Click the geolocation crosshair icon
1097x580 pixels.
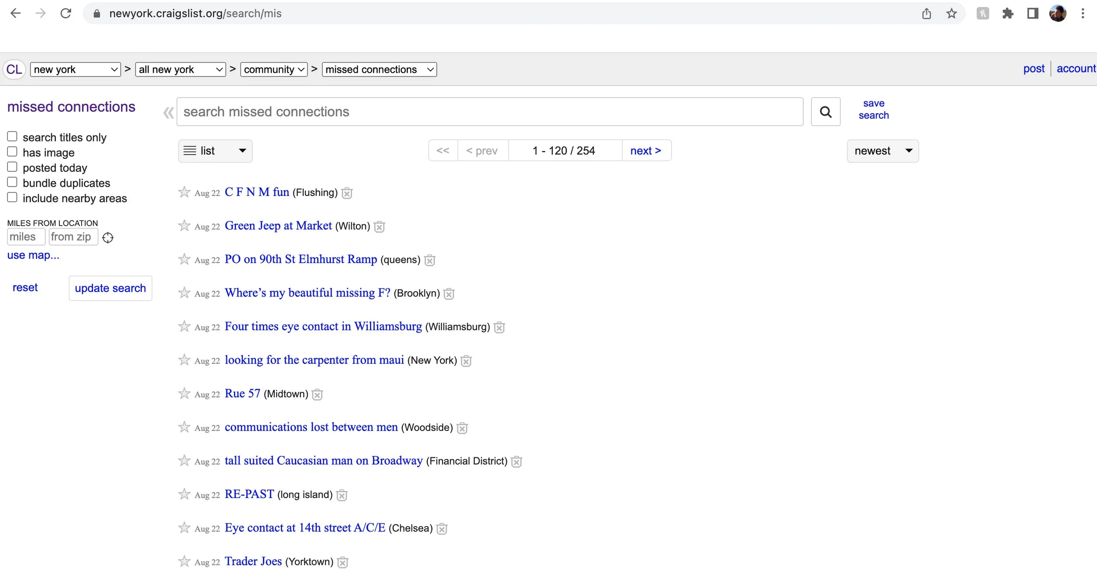point(108,238)
